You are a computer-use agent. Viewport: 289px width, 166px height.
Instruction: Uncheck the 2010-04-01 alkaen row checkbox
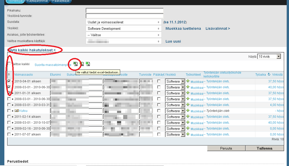tap(9, 81)
